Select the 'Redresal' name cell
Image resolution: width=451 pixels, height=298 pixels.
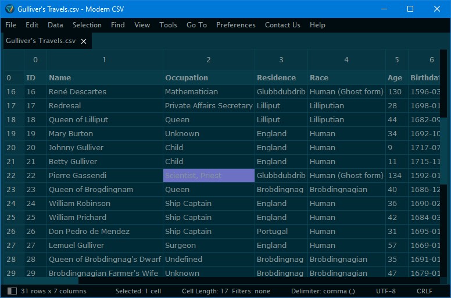(105, 106)
